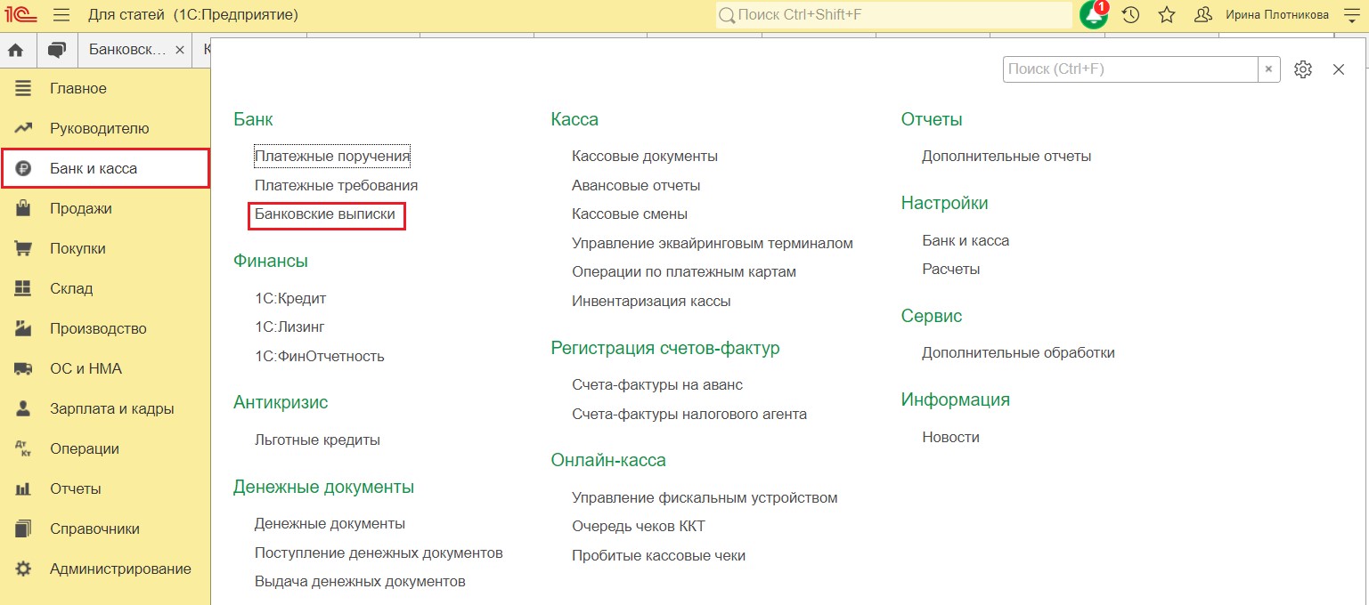Viewport: 1369px width, 605px height.
Task: Open Управление фискальным устройством
Action: tap(705, 497)
